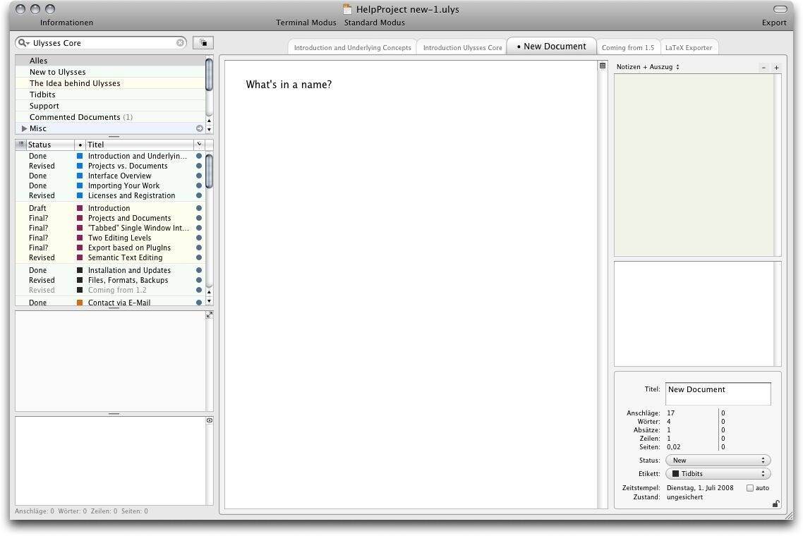Switch to Coming from 1.5 tab
Image resolution: width=803 pixels, height=536 pixels.
[628, 48]
